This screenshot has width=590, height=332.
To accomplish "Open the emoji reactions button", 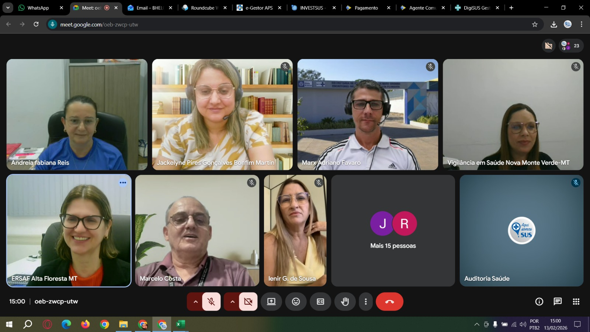I will pos(296,302).
